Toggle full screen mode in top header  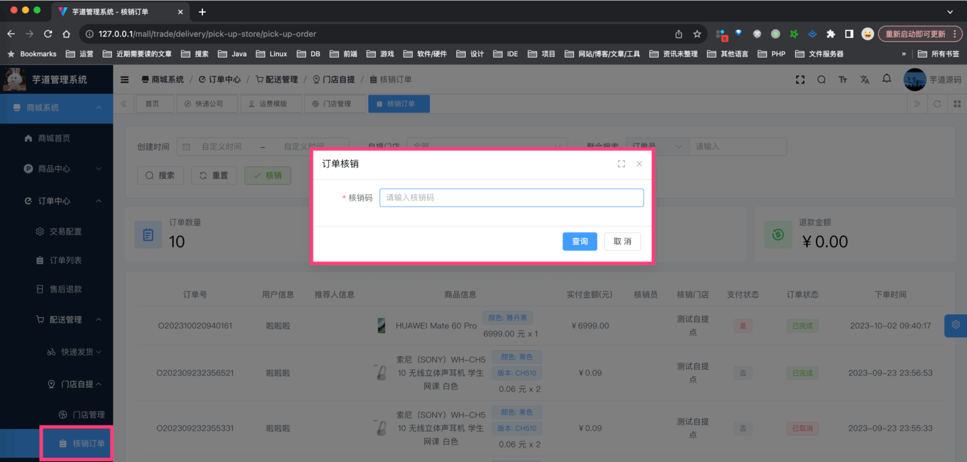tap(800, 80)
